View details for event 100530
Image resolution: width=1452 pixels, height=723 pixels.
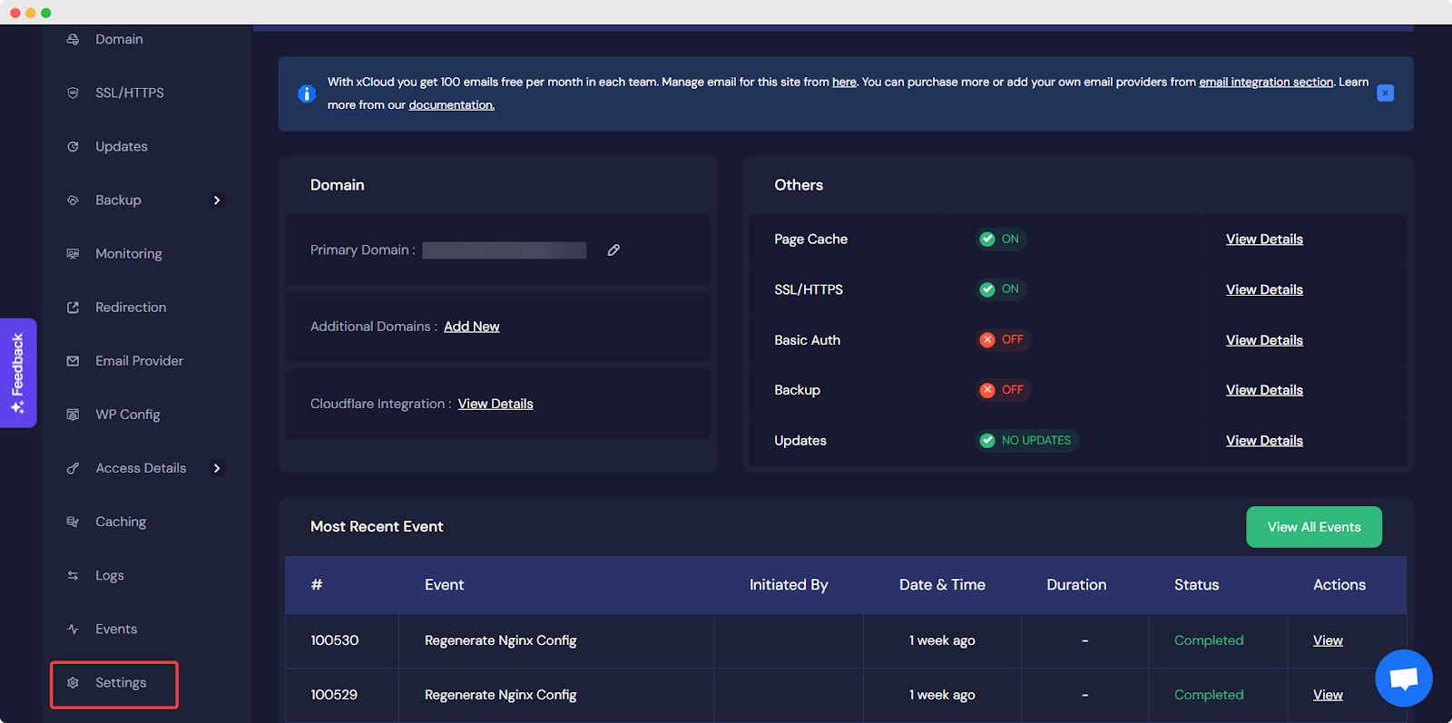coord(1327,640)
